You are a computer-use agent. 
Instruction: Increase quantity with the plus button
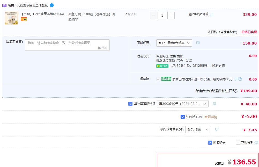(x=171, y=15)
